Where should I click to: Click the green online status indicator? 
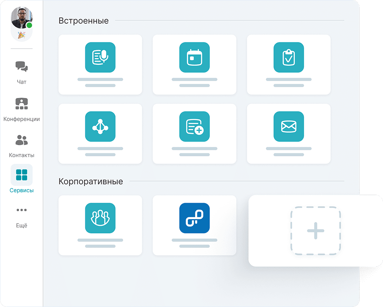click(29, 25)
